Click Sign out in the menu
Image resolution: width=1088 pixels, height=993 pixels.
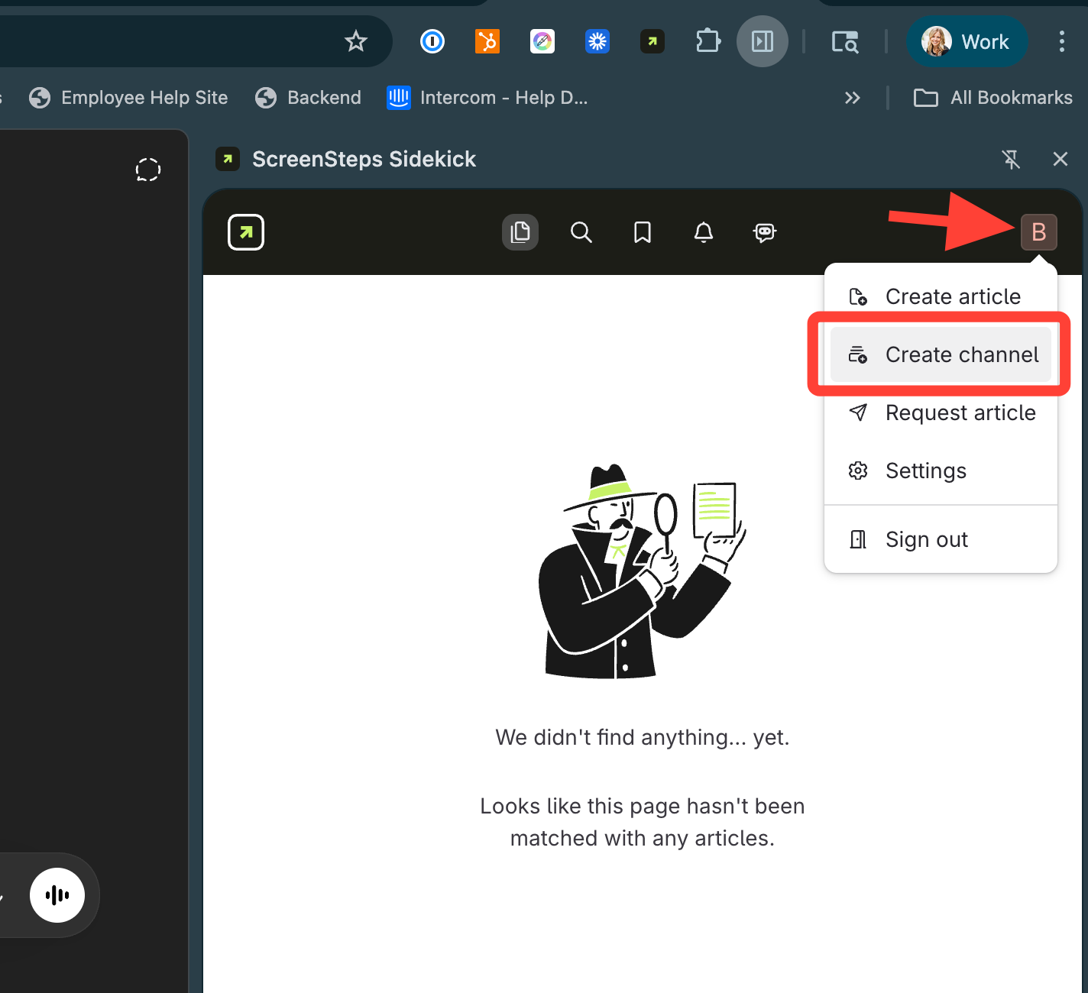pyautogui.click(x=925, y=539)
